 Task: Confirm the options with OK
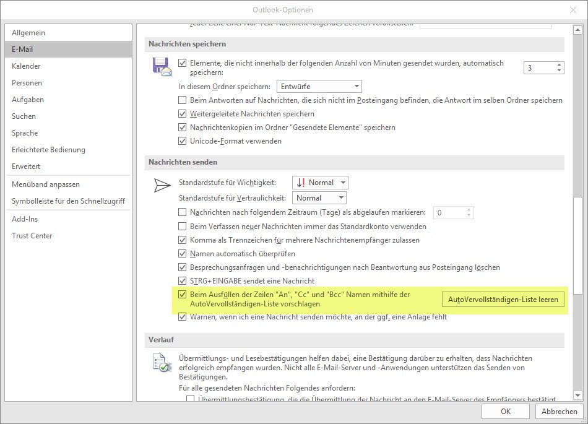[x=506, y=412]
